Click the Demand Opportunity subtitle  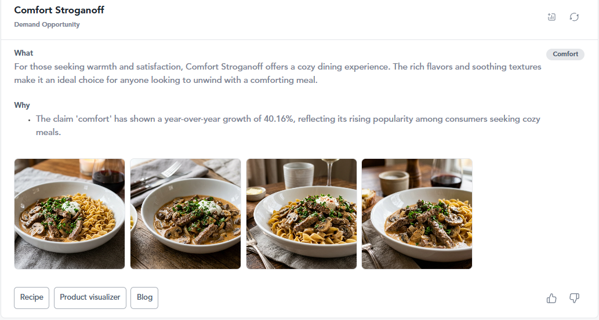tap(47, 24)
